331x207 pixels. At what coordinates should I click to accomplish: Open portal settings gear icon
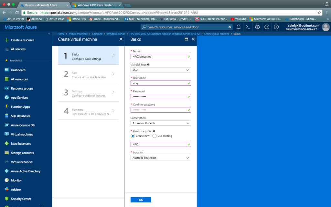pos(257,27)
